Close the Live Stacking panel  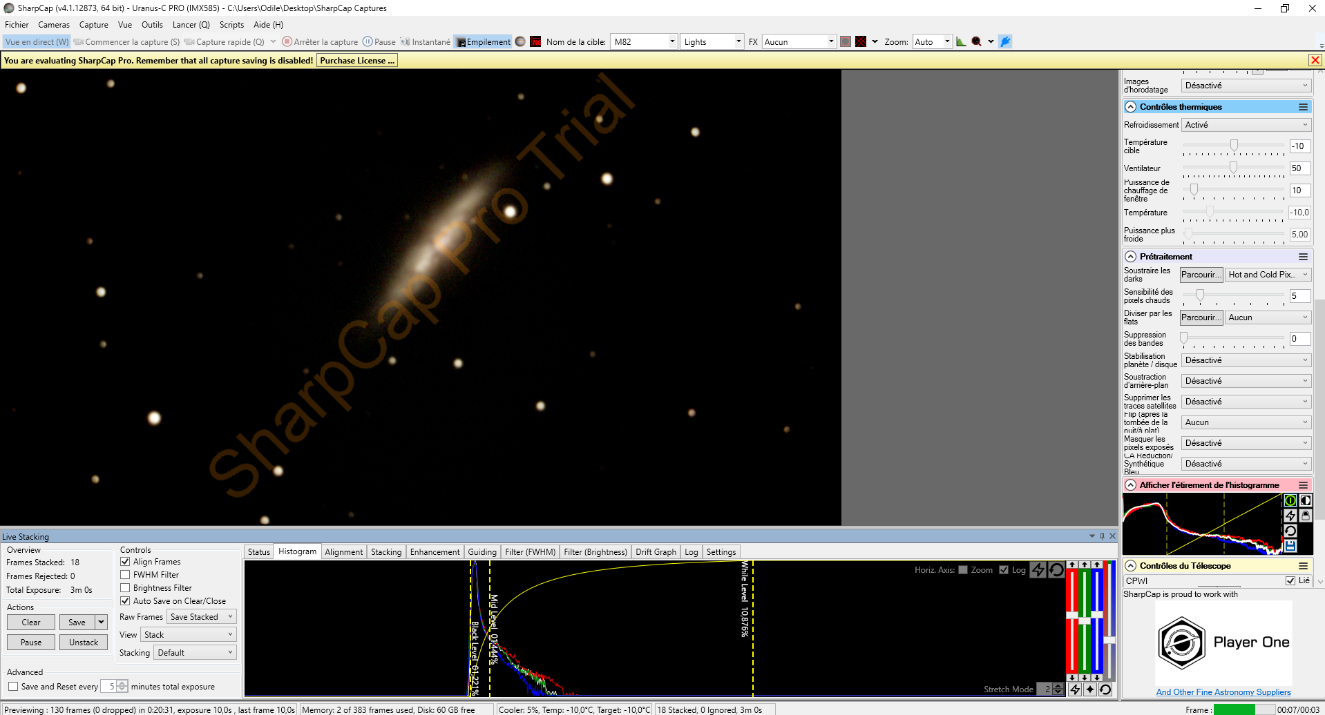1112,536
